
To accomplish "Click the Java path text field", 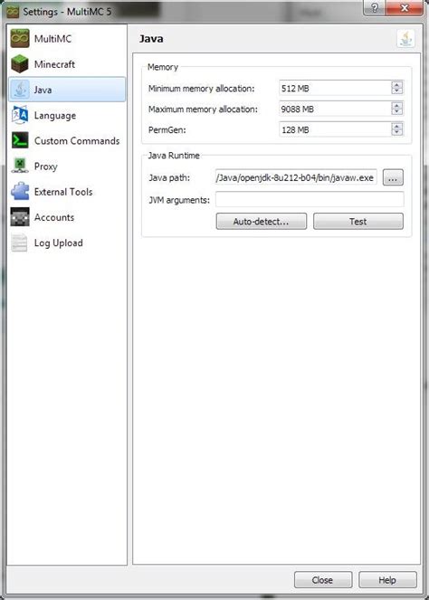I will pos(296,177).
